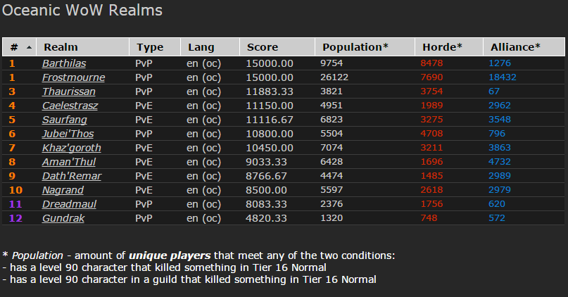568x297 pixels.
Task: Open the Frostmourne realm link
Action: [x=73, y=77]
